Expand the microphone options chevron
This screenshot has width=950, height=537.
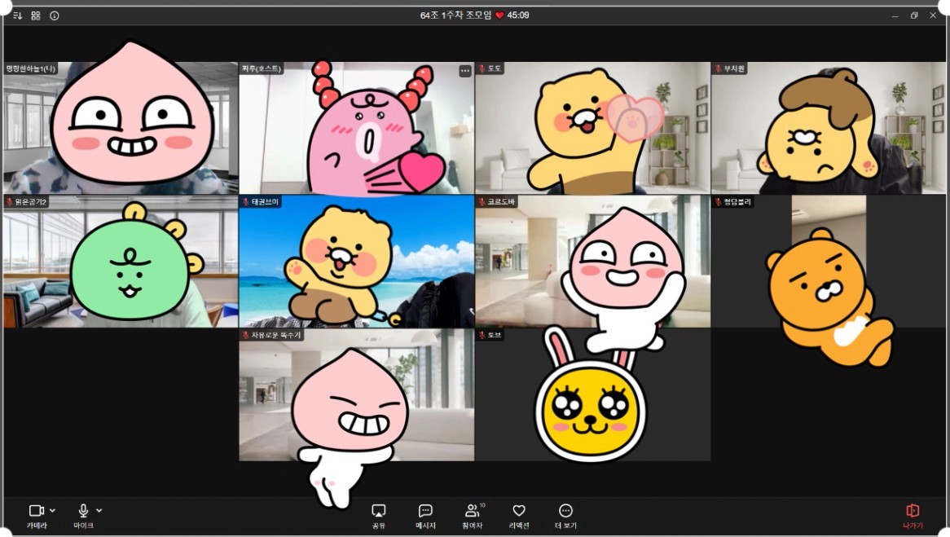(99, 511)
